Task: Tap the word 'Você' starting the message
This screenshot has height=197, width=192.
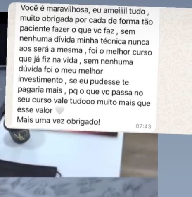Action: pyautogui.click(x=29, y=8)
